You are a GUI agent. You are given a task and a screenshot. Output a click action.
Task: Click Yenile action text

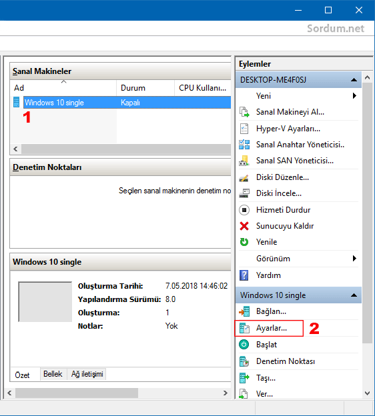pos(266,242)
